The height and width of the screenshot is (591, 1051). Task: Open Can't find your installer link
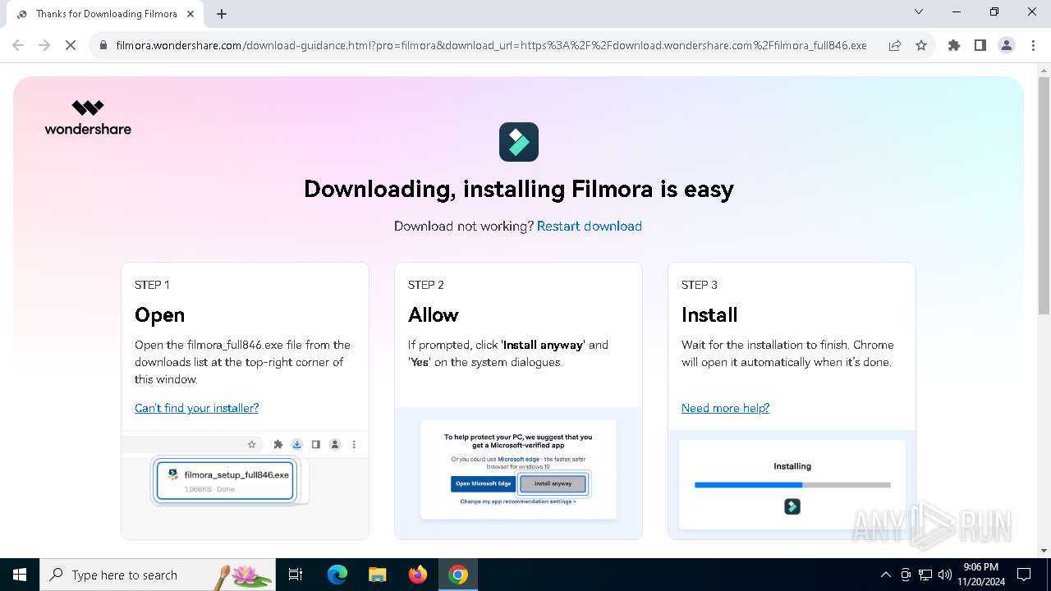(196, 408)
